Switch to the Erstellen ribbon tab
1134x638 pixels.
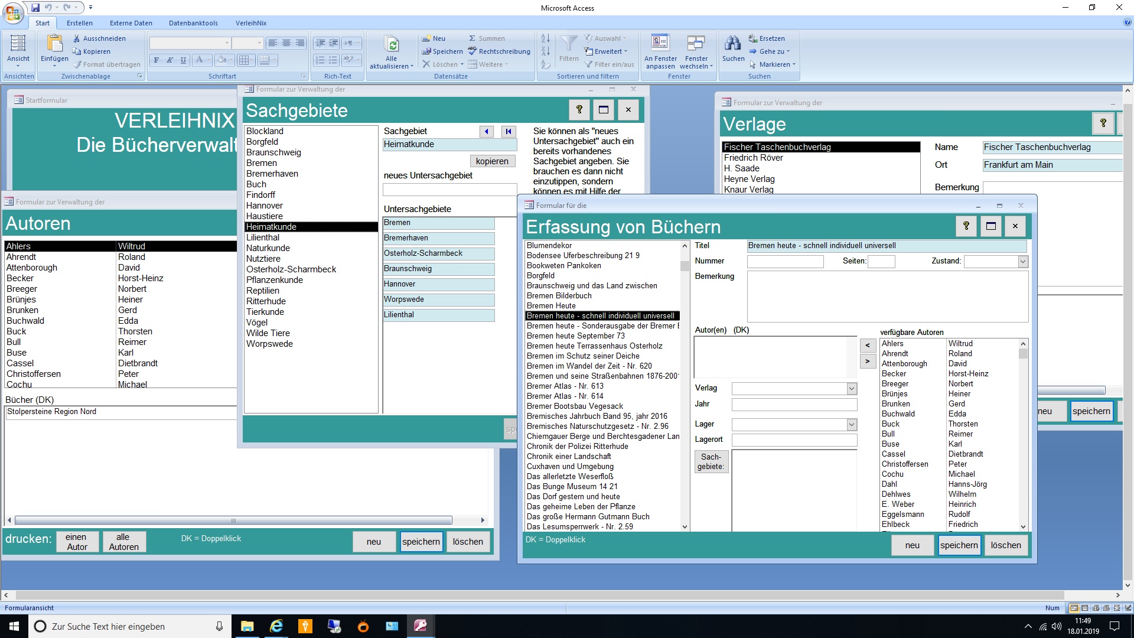coord(79,23)
